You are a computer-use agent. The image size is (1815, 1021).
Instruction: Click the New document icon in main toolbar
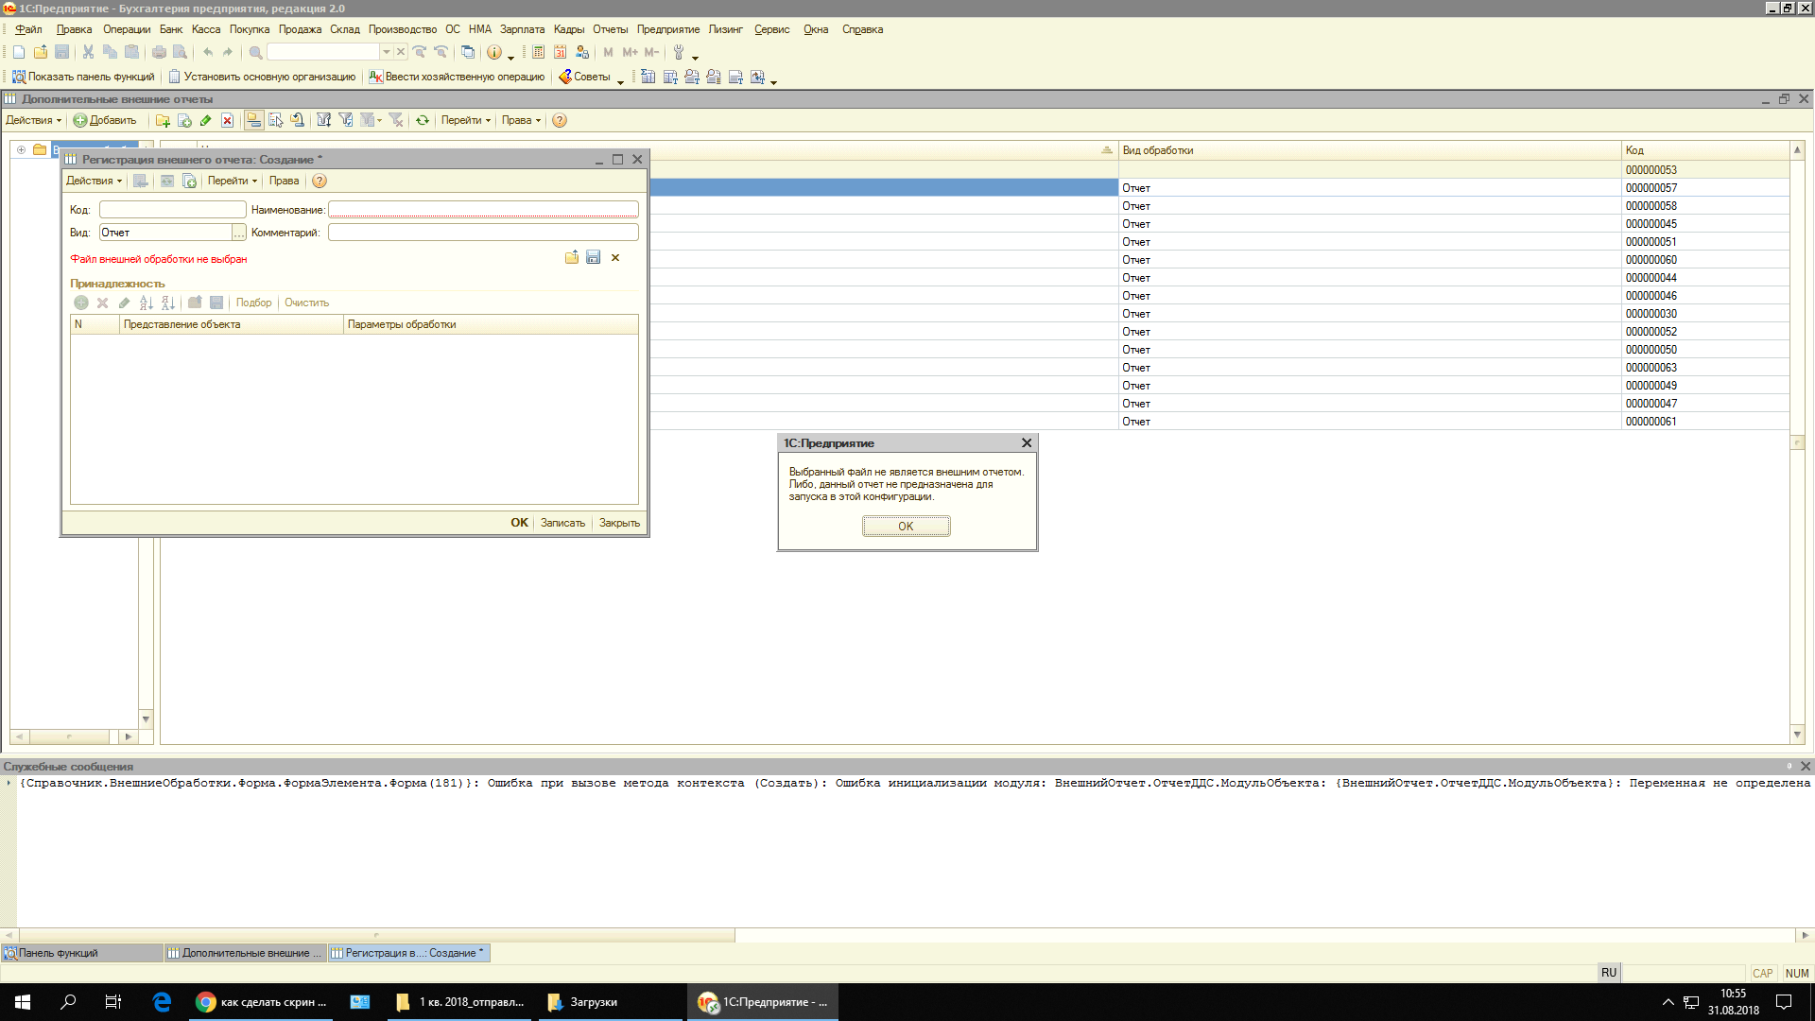19,52
